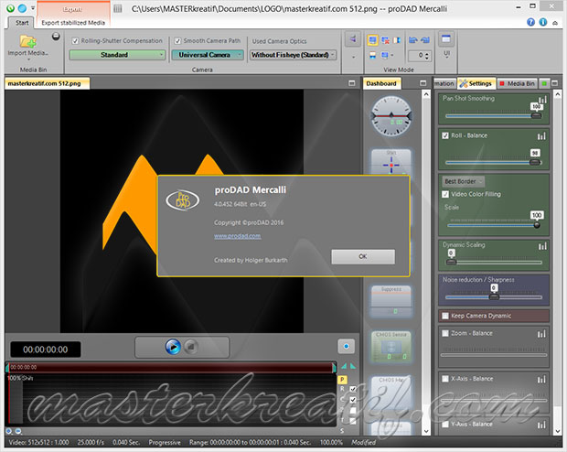The image size is (567, 452).
Task: Toggle the R track checkbox in timeline
Action: click(x=353, y=389)
